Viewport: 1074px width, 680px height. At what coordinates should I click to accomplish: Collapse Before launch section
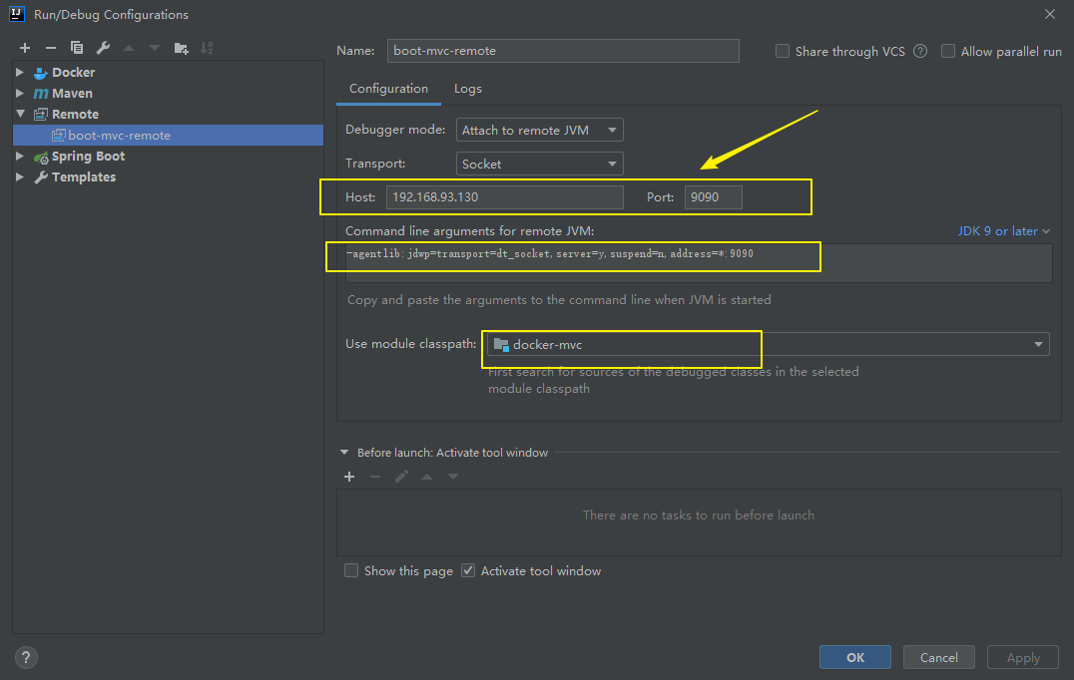344,453
